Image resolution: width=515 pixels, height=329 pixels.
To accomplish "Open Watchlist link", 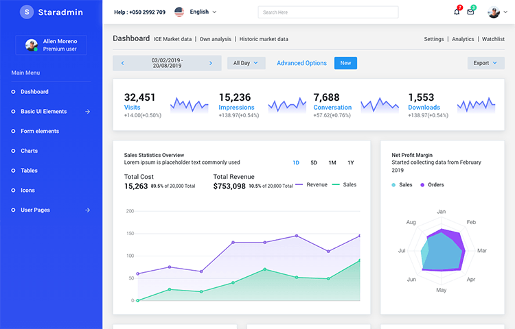I will 493,39.
